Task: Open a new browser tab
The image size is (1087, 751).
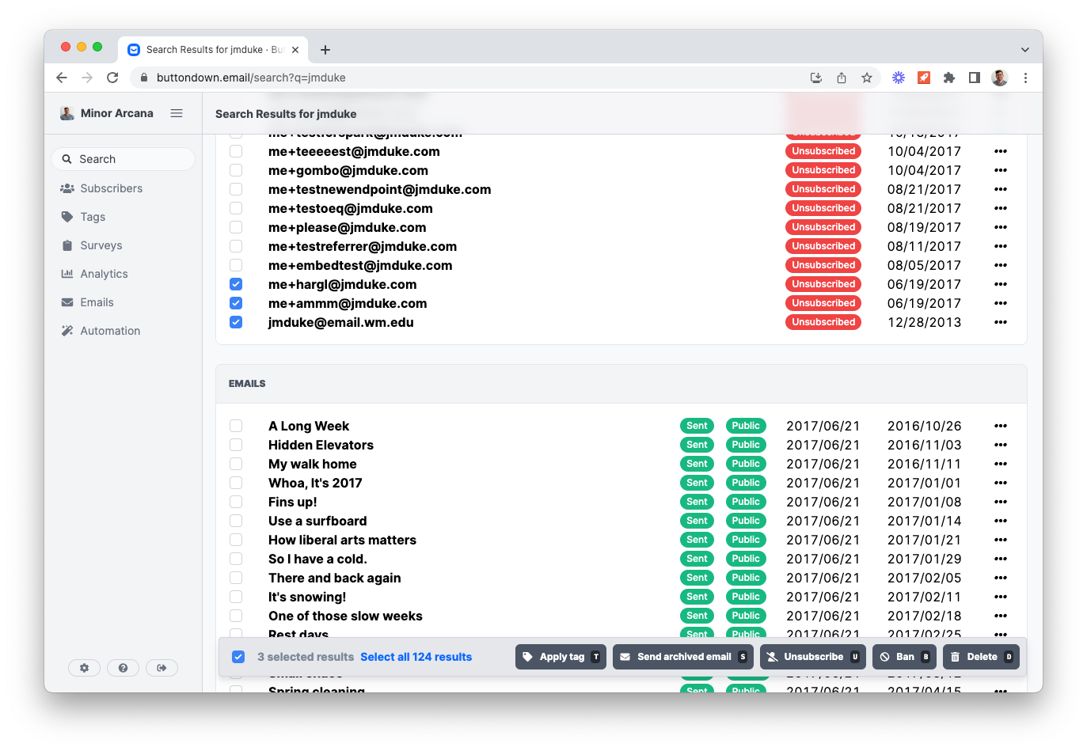Action: click(325, 48)
